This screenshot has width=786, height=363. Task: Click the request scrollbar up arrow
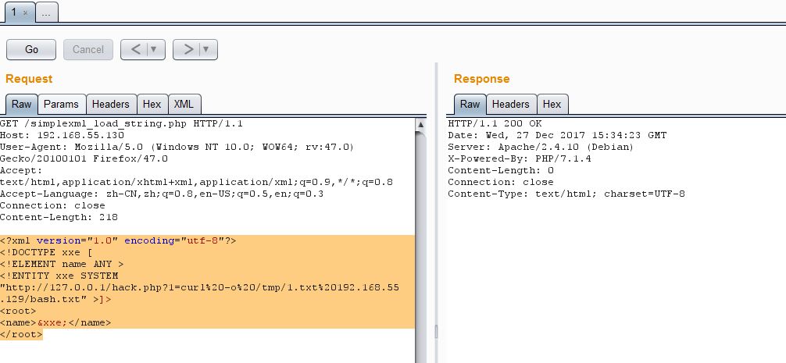click(421, 124)
